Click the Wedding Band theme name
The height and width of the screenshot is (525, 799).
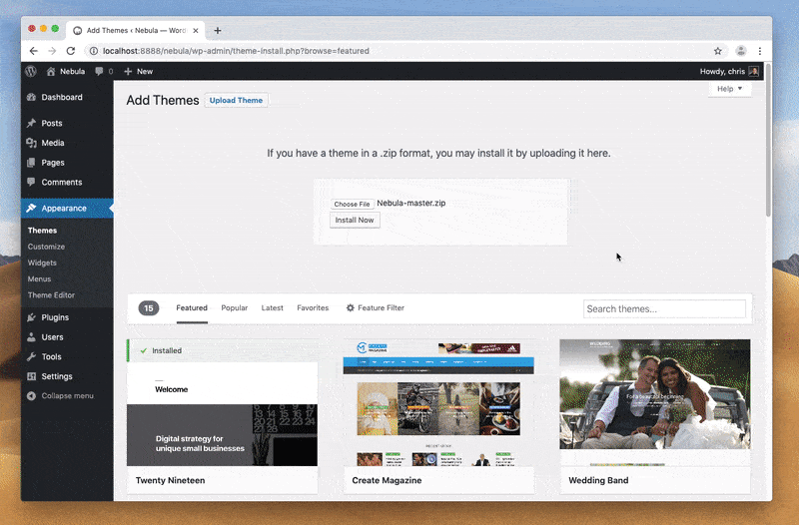[598, 480]
